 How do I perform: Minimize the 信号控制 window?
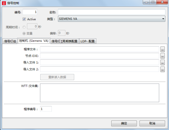coord(146,2)
